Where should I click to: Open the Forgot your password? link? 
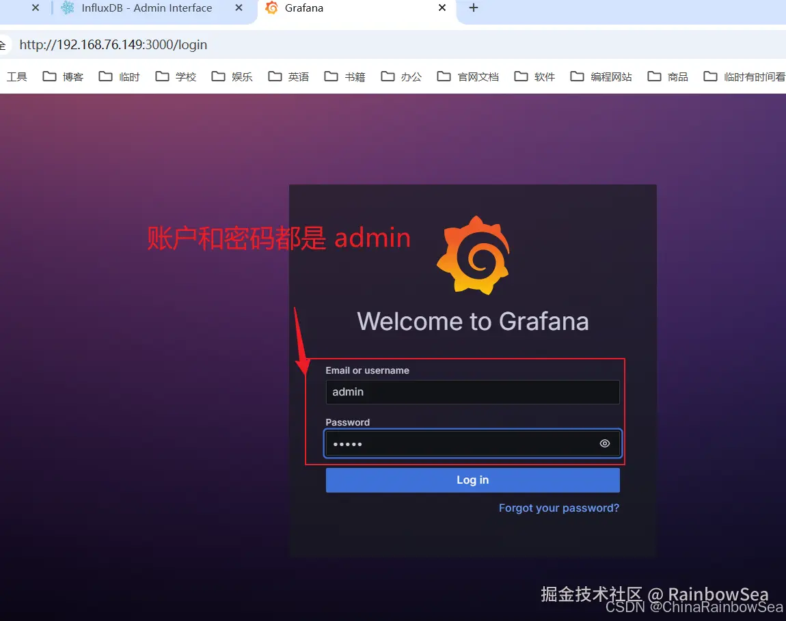click(x=559, y=508)
